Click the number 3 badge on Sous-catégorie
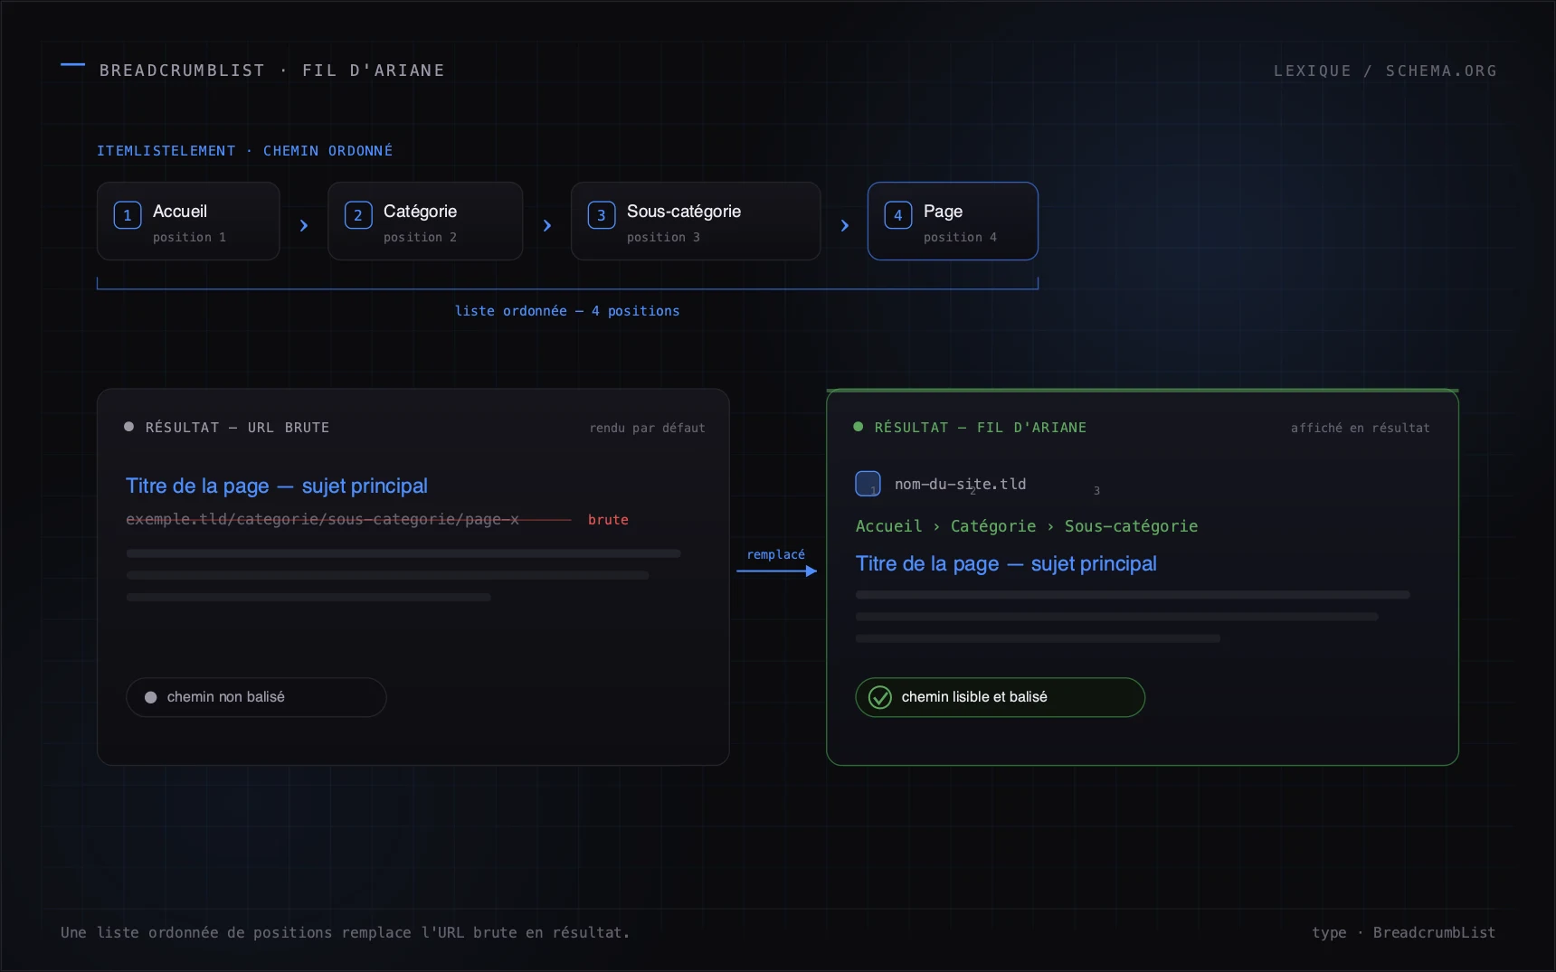This screenshot has width=1556, height=972. point(602,215)
